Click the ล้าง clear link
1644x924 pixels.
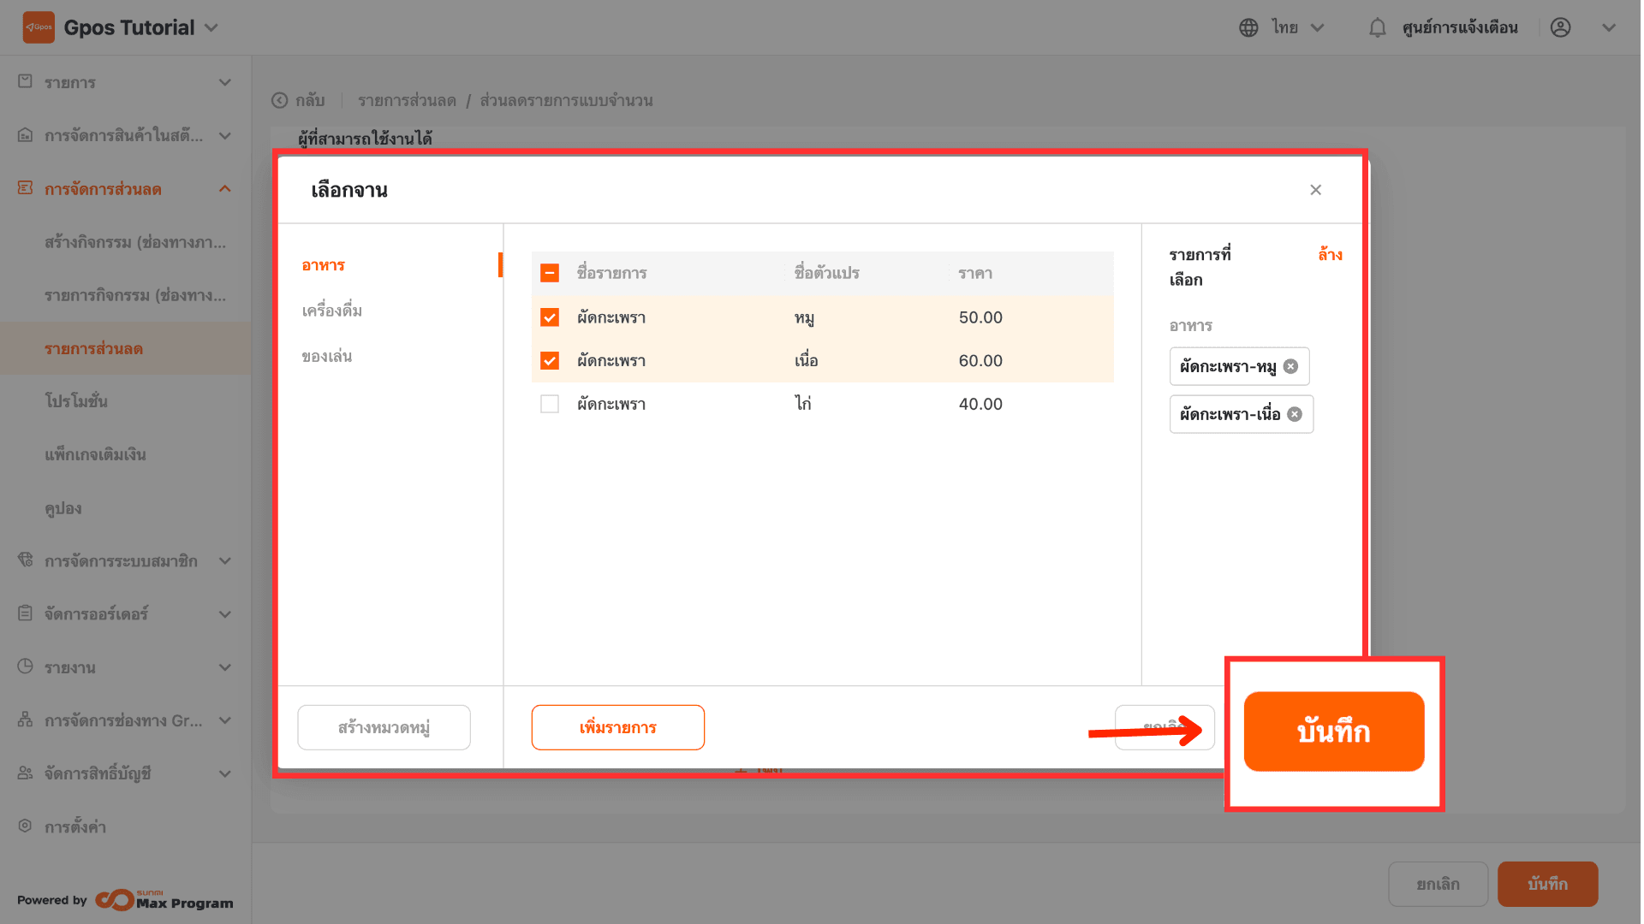(1330, 254)
